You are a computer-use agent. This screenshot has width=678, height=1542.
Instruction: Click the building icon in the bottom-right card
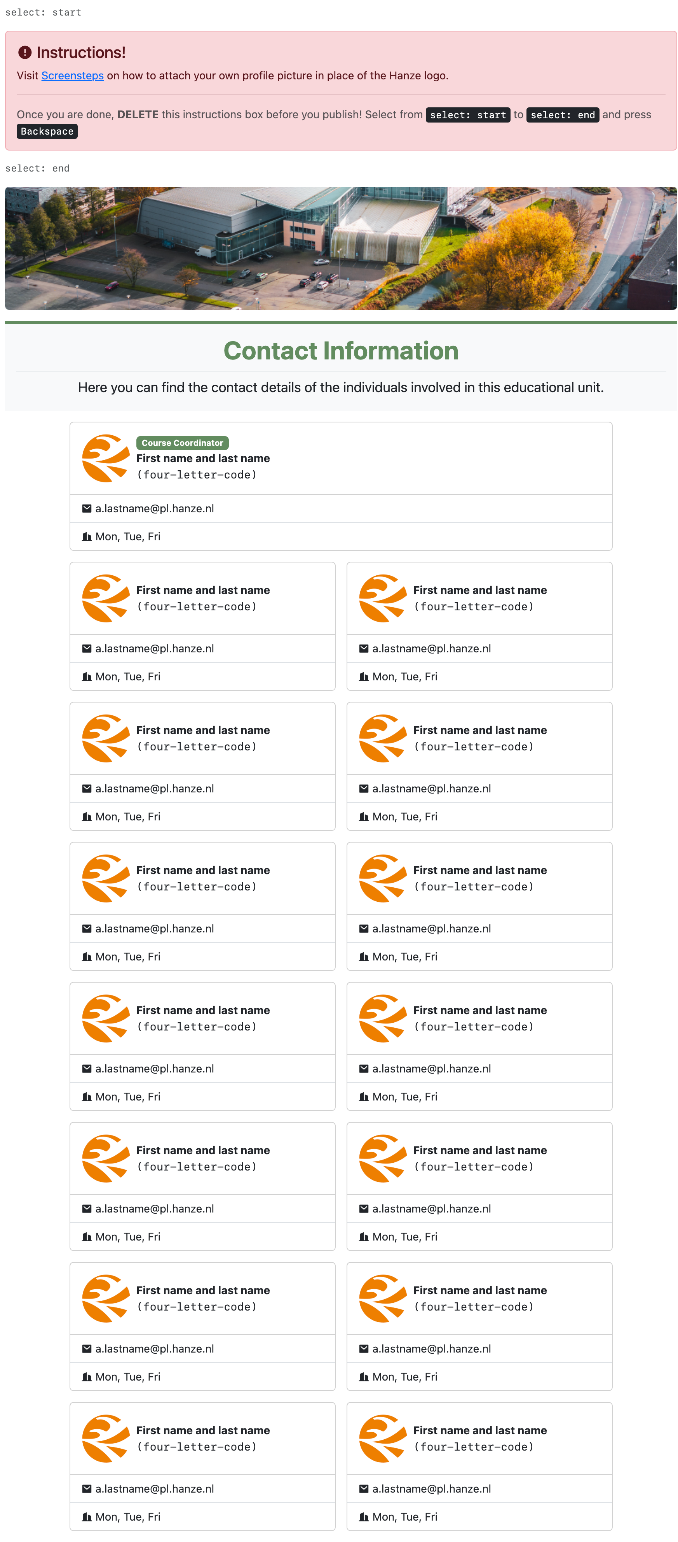point(364,1517)
